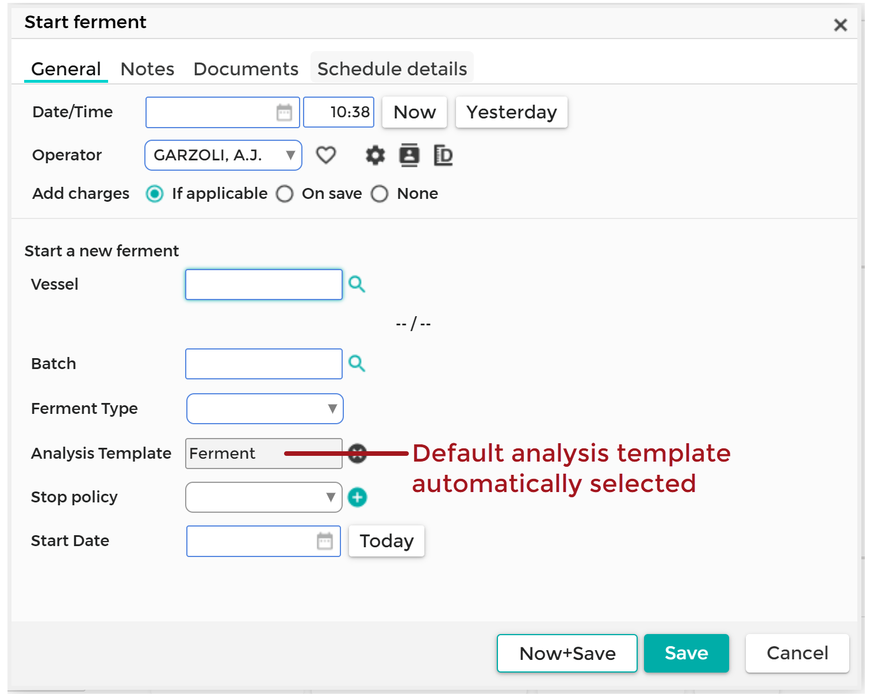Click the Analysis Template Ferment field
Image resolution: width=870 pixels, height=699 pixels.
[x=264, y=454]
